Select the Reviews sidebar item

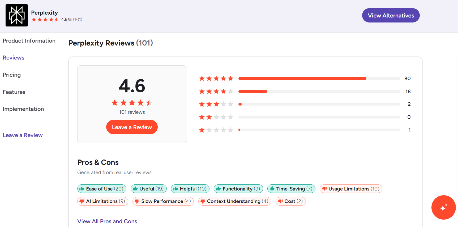(14, 58)
